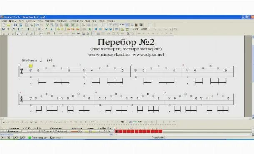Select the Дорожка 1 track row name
Viewport: 254px width, 154px height.
click(14, 131)
